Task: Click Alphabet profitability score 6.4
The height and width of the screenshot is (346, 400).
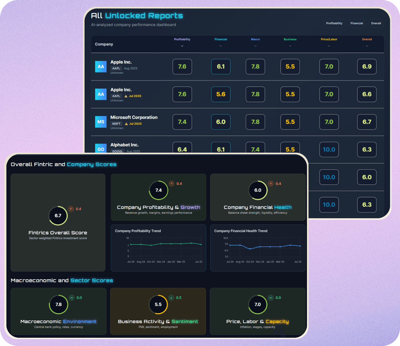Action: 182,148
